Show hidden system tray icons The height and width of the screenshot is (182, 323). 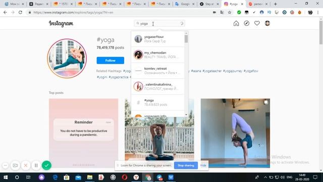[265, 177]
